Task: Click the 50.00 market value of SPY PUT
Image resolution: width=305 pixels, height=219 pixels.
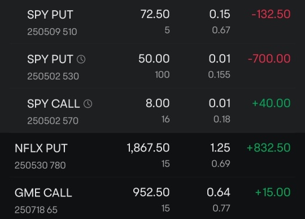Action: point(154,59)
